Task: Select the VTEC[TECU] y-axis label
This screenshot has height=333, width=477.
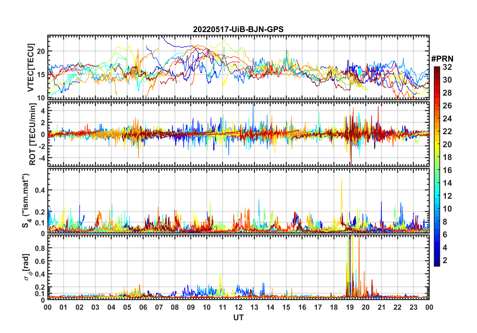Action: (x=31, y=68)
